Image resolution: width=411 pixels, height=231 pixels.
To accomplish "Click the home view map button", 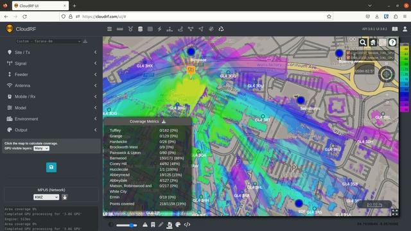I will [372, 42].
